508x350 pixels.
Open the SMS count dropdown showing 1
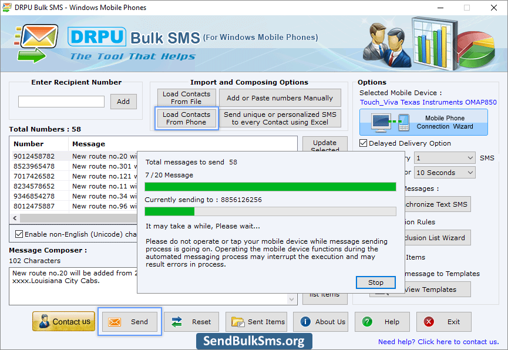(445, 158)
